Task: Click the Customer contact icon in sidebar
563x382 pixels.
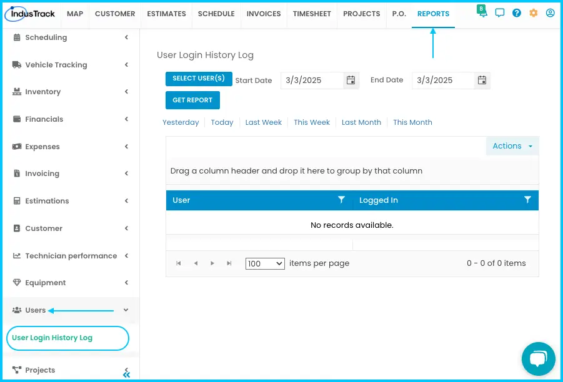Action: [17, 228]
